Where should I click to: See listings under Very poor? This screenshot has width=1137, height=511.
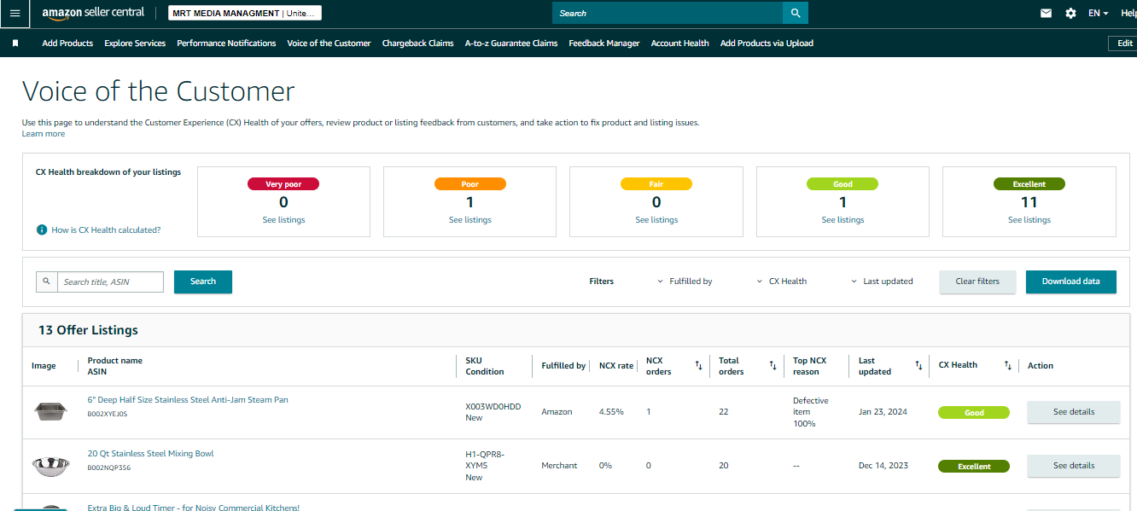click(x=283, y=220)
